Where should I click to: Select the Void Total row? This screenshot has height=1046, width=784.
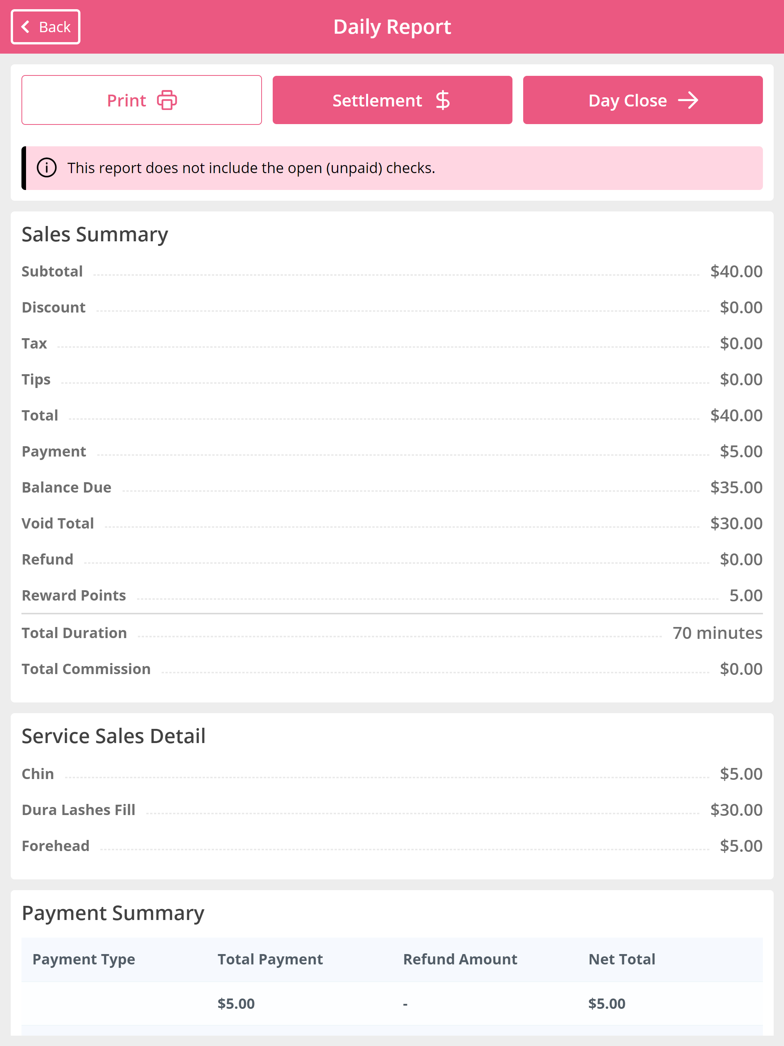(392, 524)
